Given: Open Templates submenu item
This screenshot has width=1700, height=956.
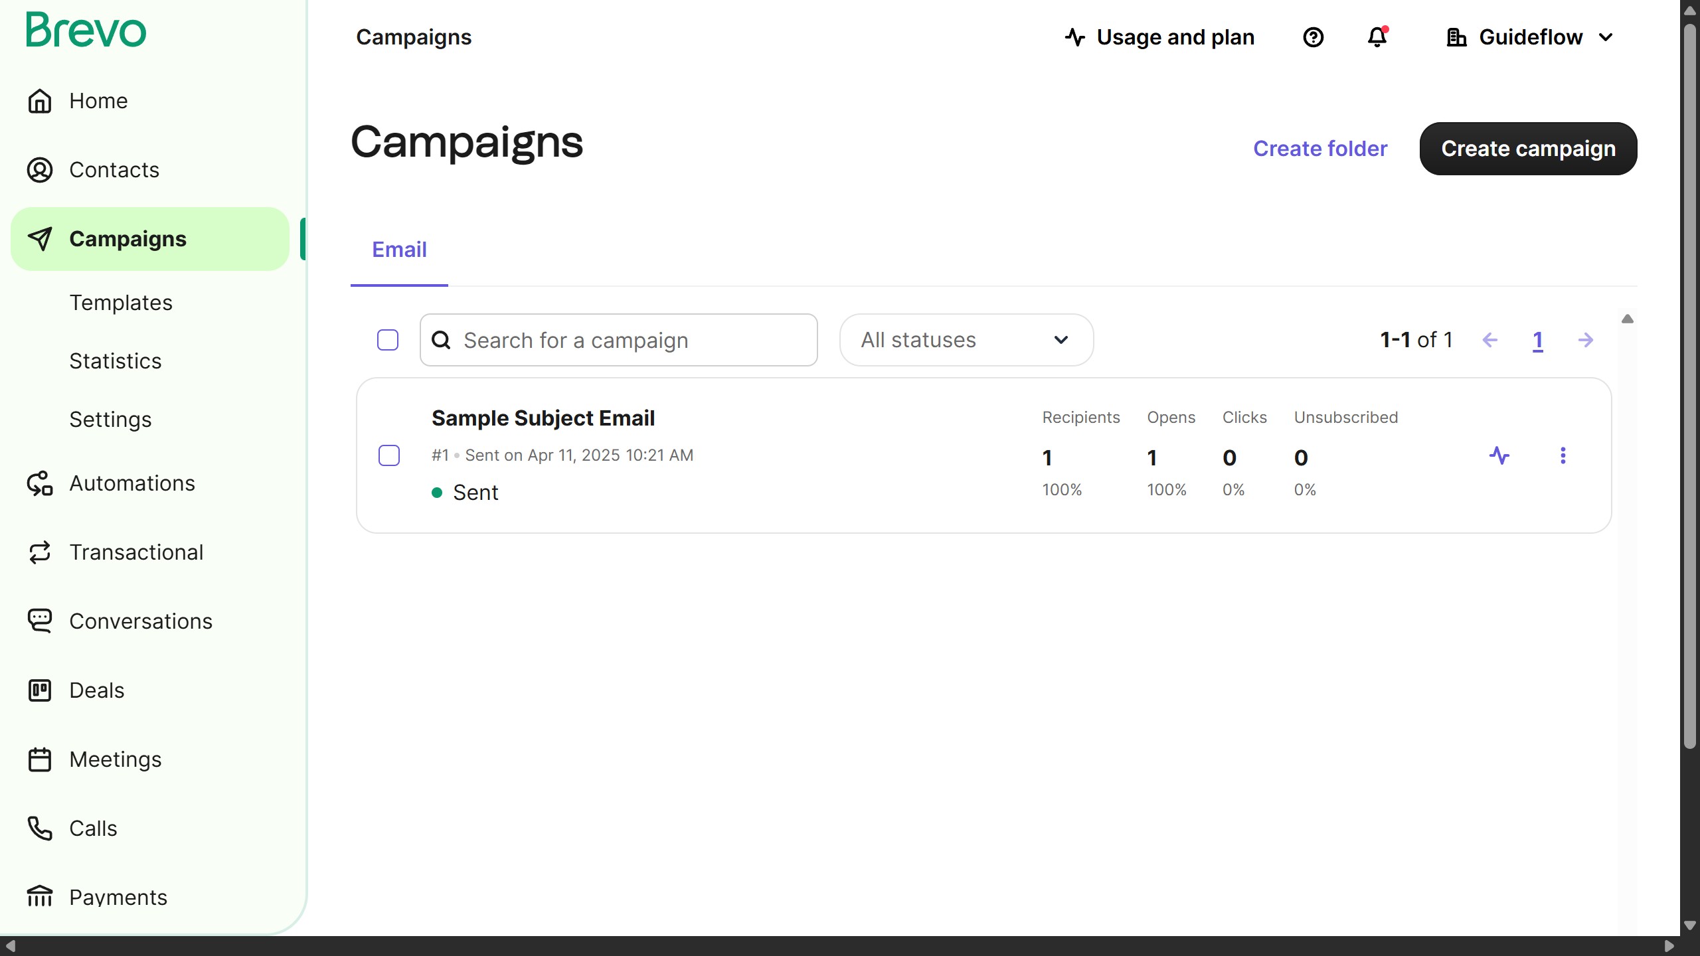Looking at the screenshot, I should 121,303.
